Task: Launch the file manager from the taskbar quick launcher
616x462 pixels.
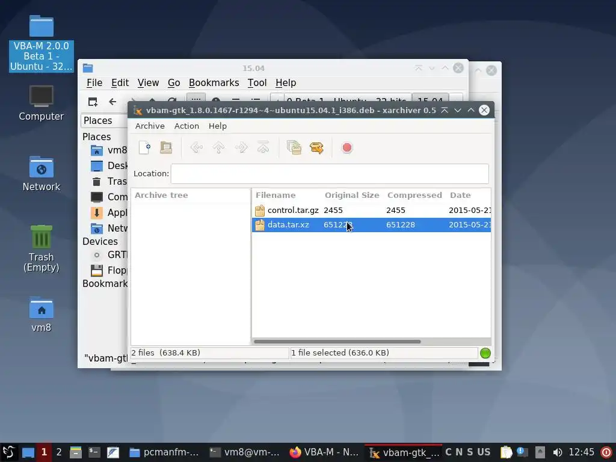Action: coord(75,452)
